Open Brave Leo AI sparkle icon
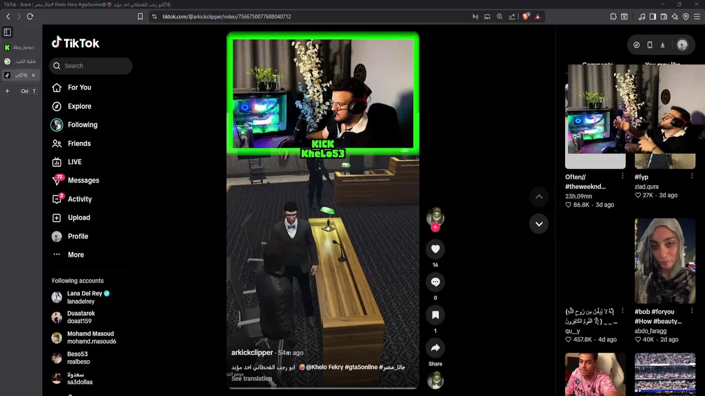 point(675,16)
